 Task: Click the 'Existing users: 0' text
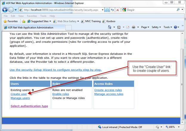(x=22, y=90)
